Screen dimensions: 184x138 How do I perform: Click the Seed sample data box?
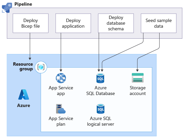click(x=159, y=23)
